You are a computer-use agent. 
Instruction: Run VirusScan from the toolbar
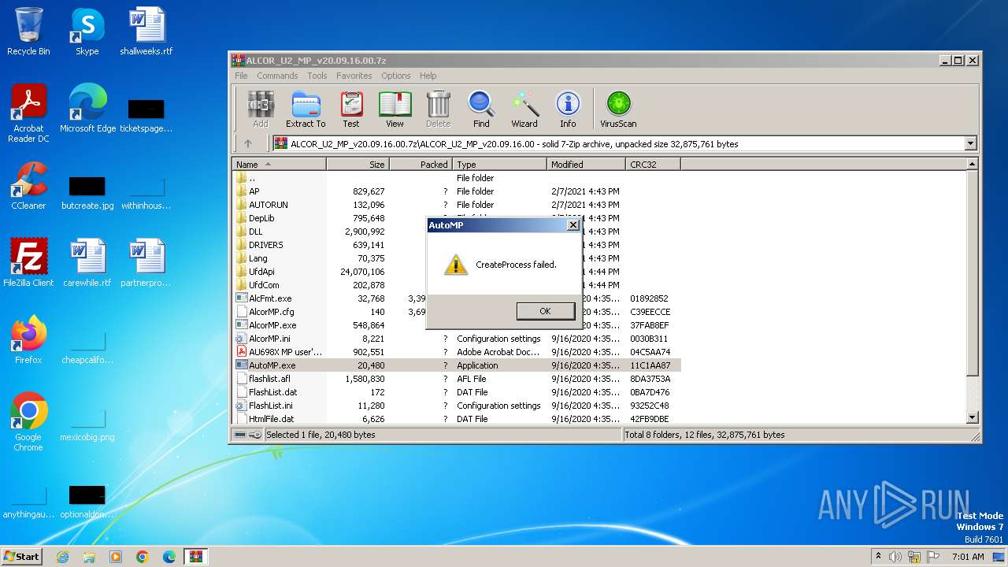(x=618, y=109)
